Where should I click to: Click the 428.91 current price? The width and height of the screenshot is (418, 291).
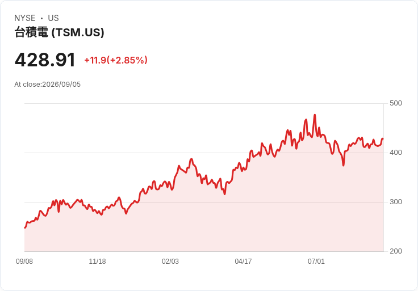(45, 60)
